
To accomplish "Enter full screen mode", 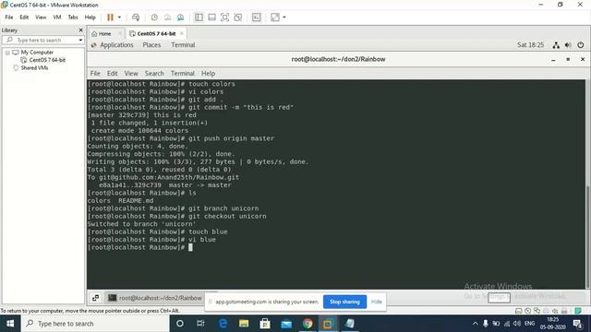I will coord(224,18).
